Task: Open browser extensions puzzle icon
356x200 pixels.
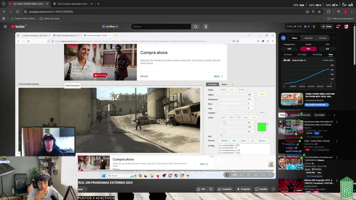Action: (x=328, y=12)
